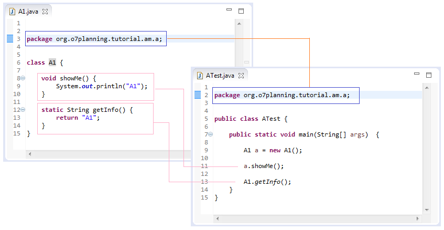
Task: Click the package declaration in ATest.java
Action: click(x=282, y=95)
